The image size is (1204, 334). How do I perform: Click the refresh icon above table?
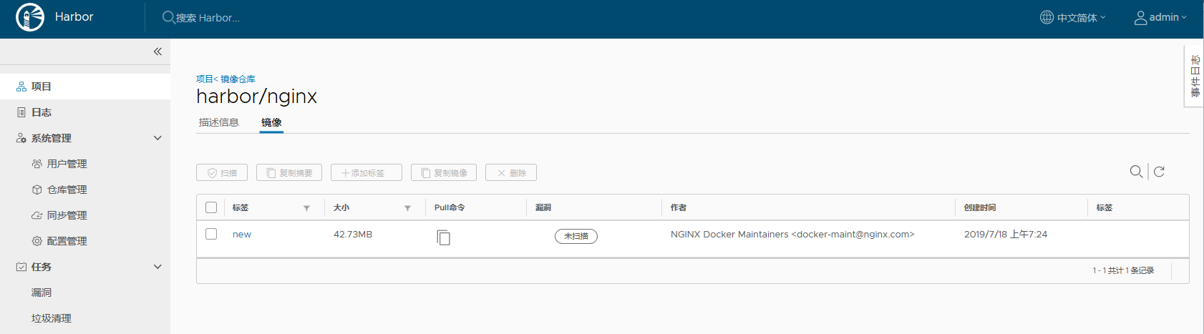(x=1160, y=172)
